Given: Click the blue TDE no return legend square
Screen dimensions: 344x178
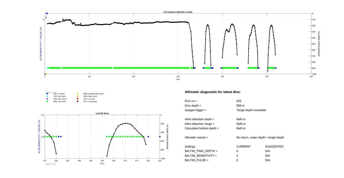Looking at the screenshot, I should 47,94.
